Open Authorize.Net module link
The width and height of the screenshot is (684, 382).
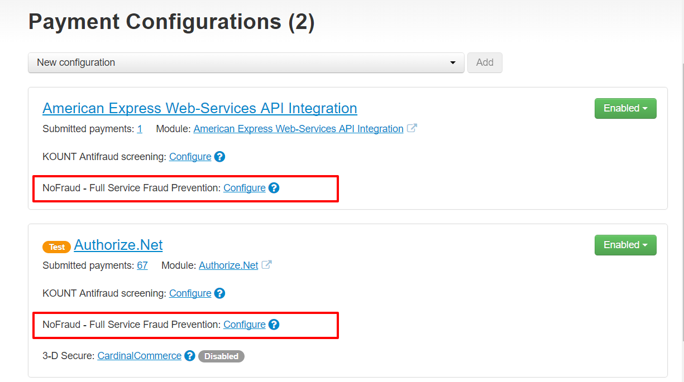228,265
